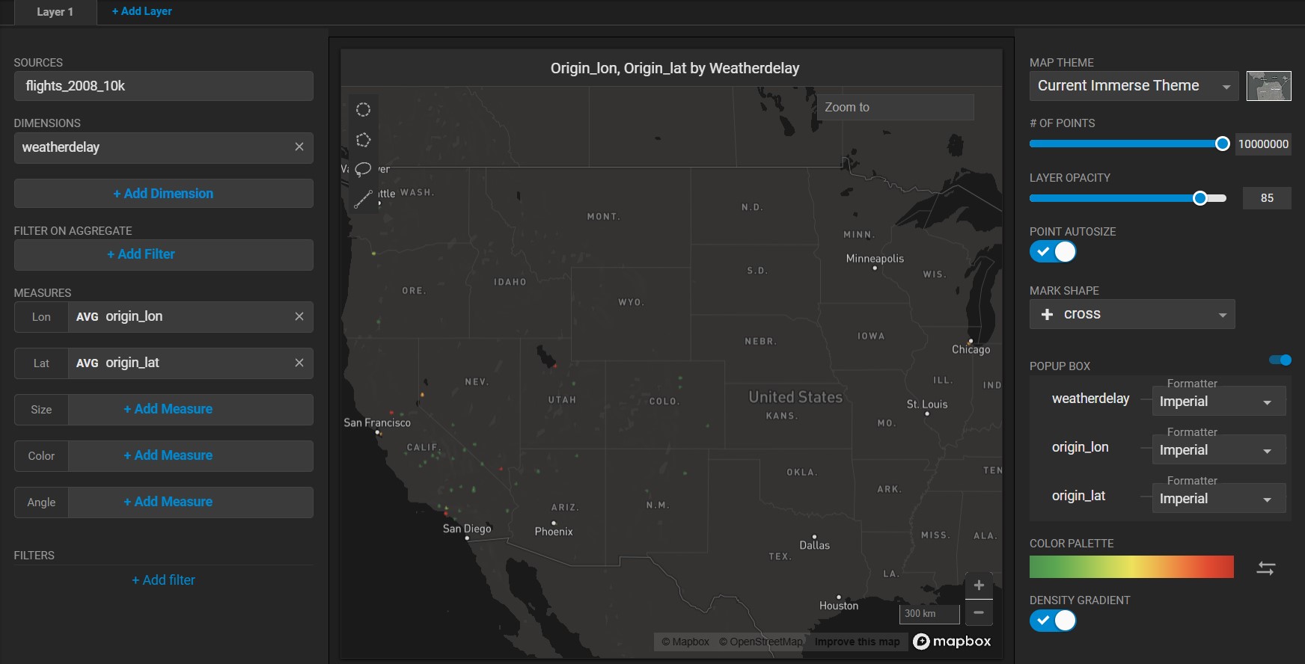Turn off the Density Gradient switch
The image size is (1305, 664).
1053,621
